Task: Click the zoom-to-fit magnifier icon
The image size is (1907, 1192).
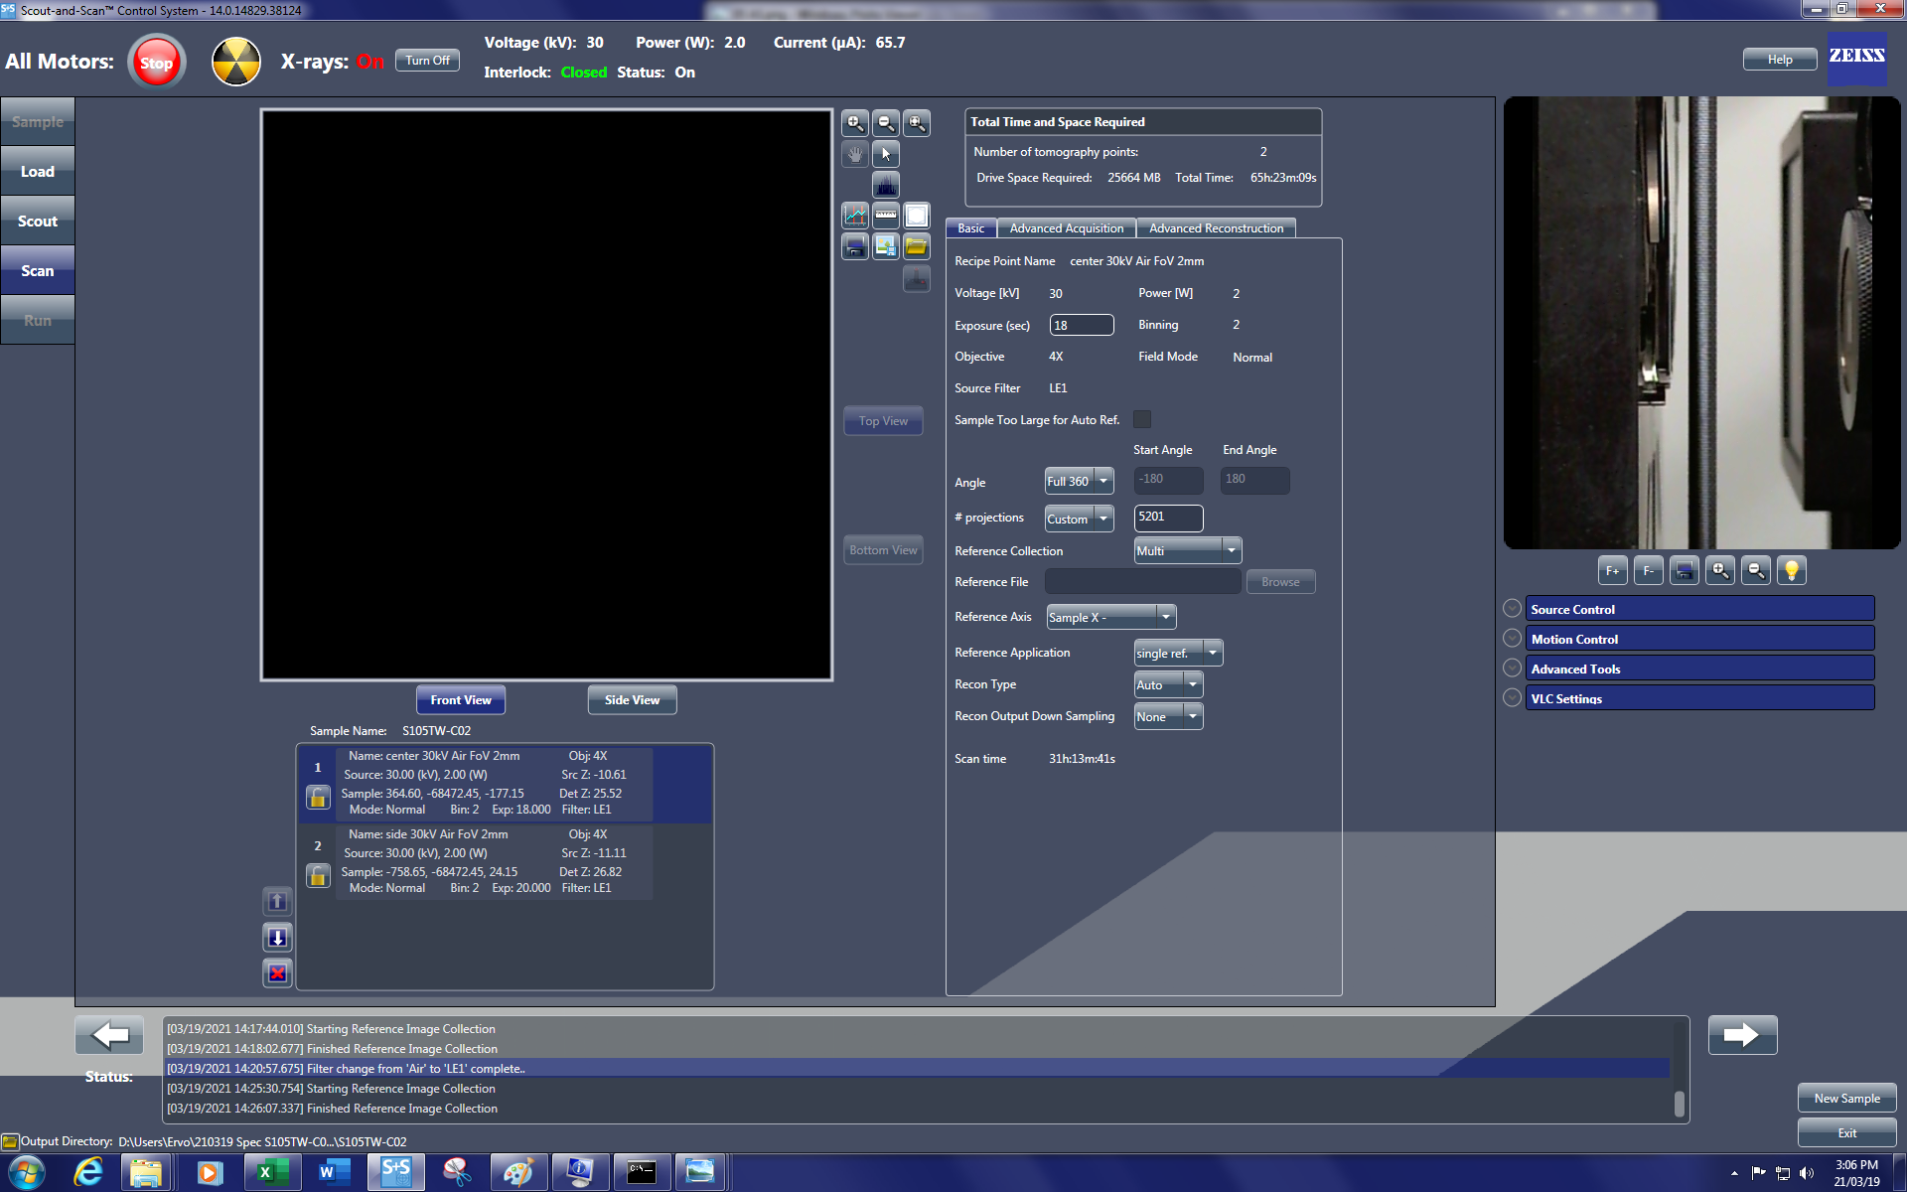Action: 916,123
